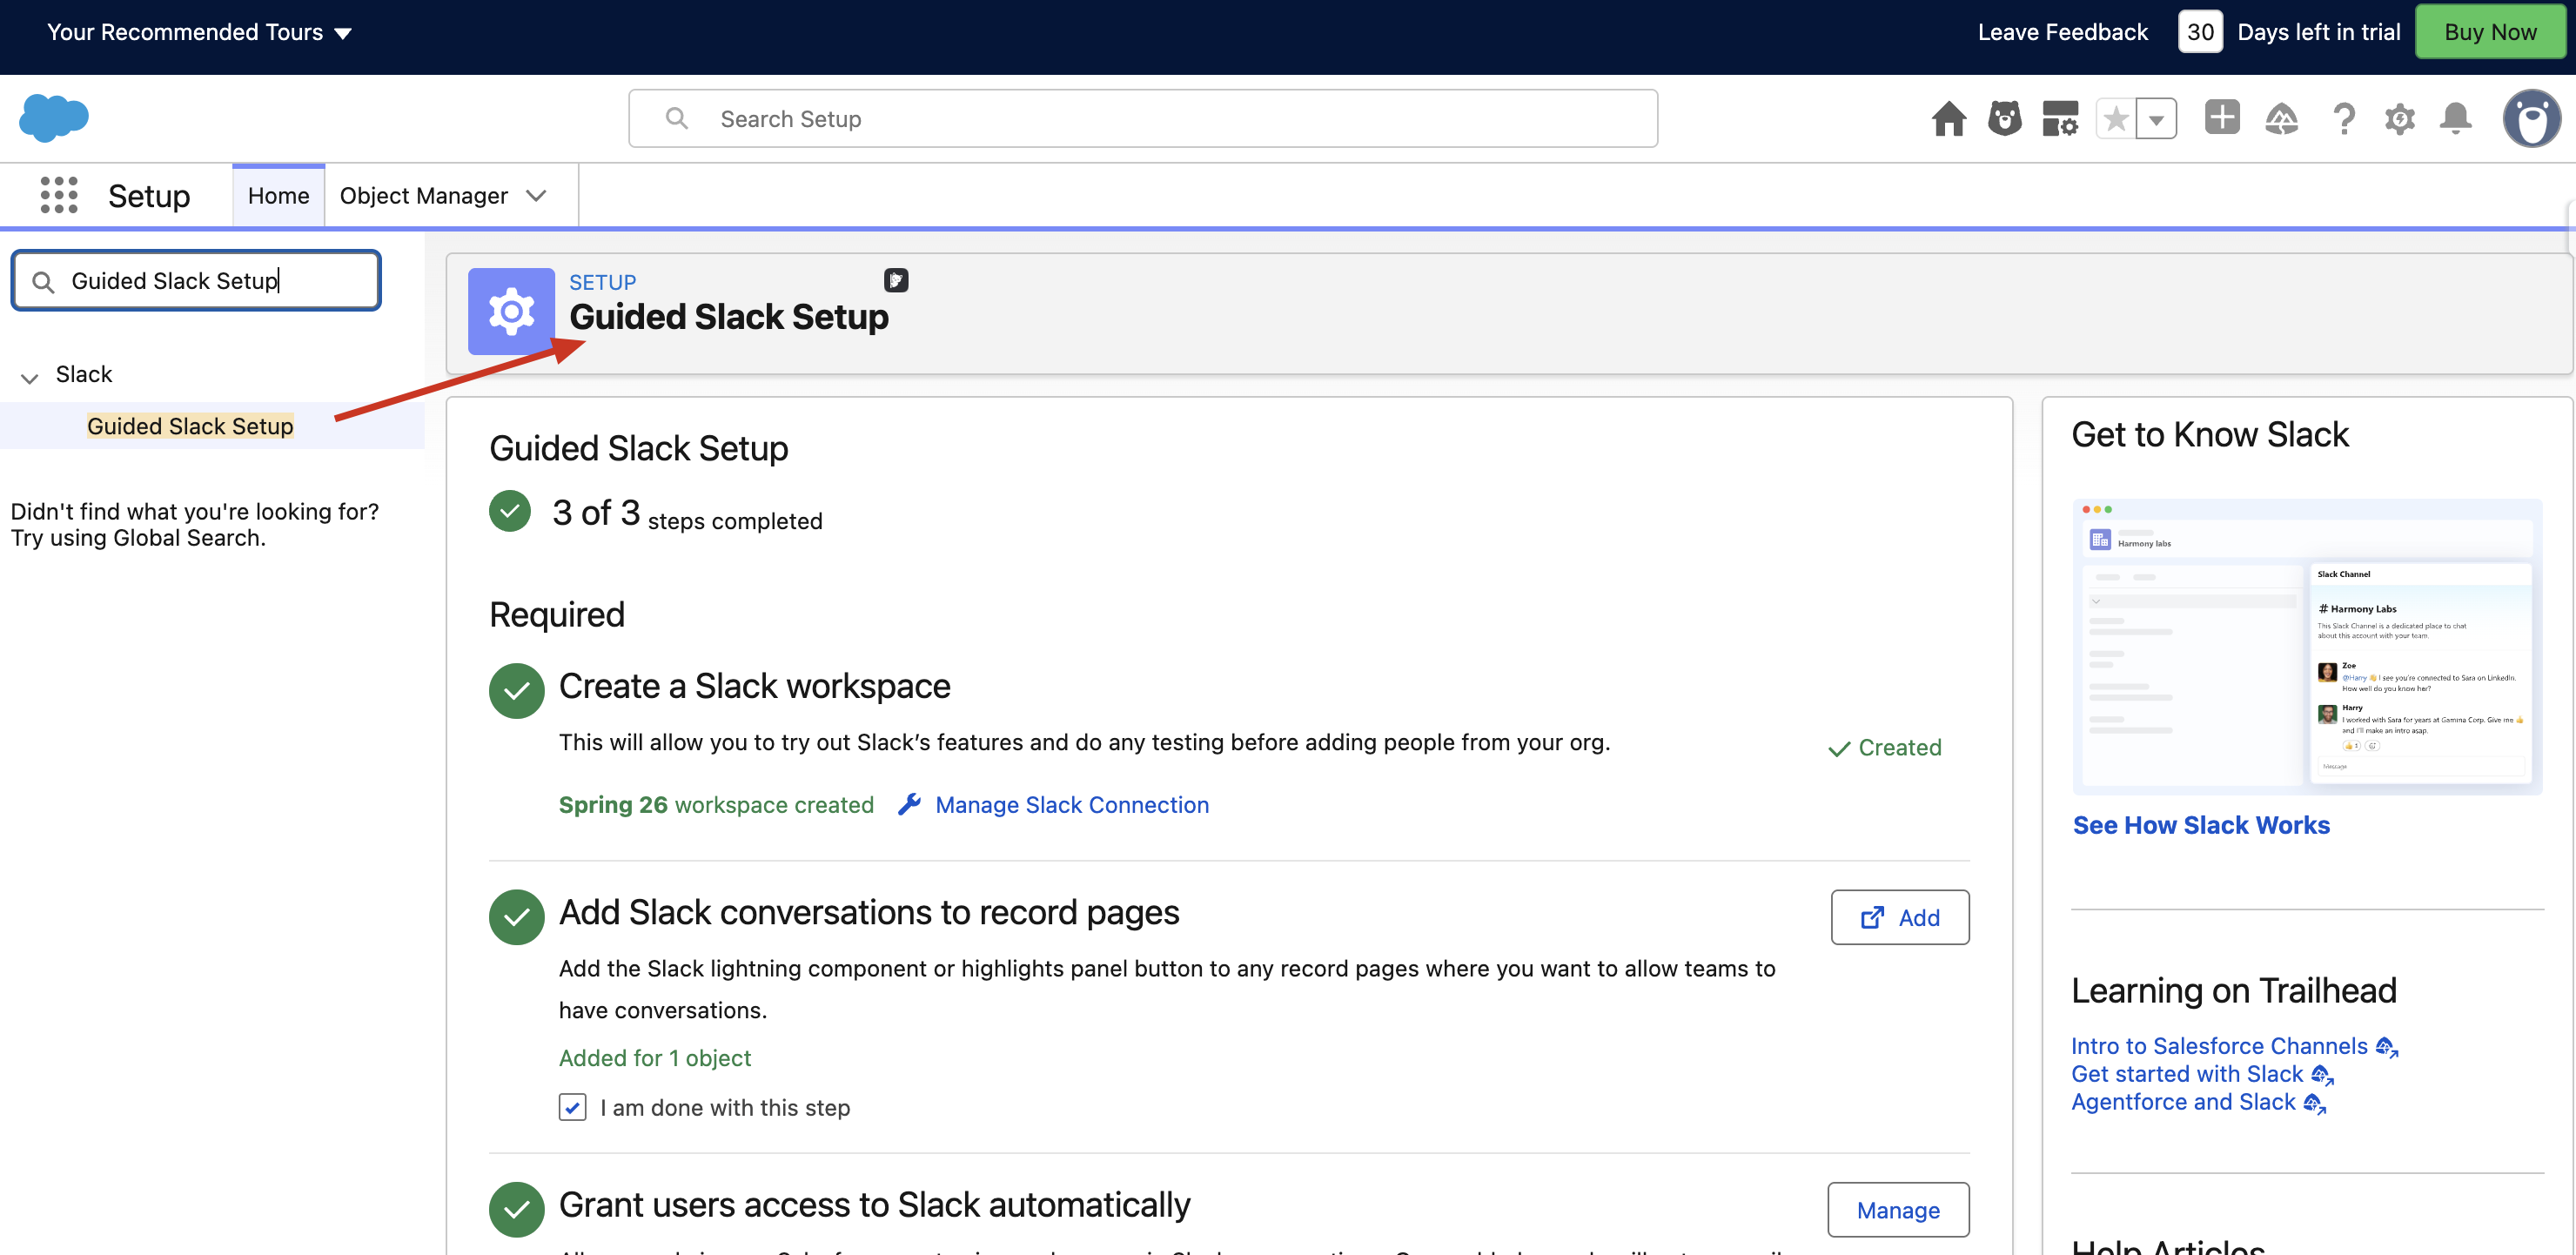Click green check on Grant users access
The height and width of the screenshot is (1255, 2576).
click(x=516, y=1208)
